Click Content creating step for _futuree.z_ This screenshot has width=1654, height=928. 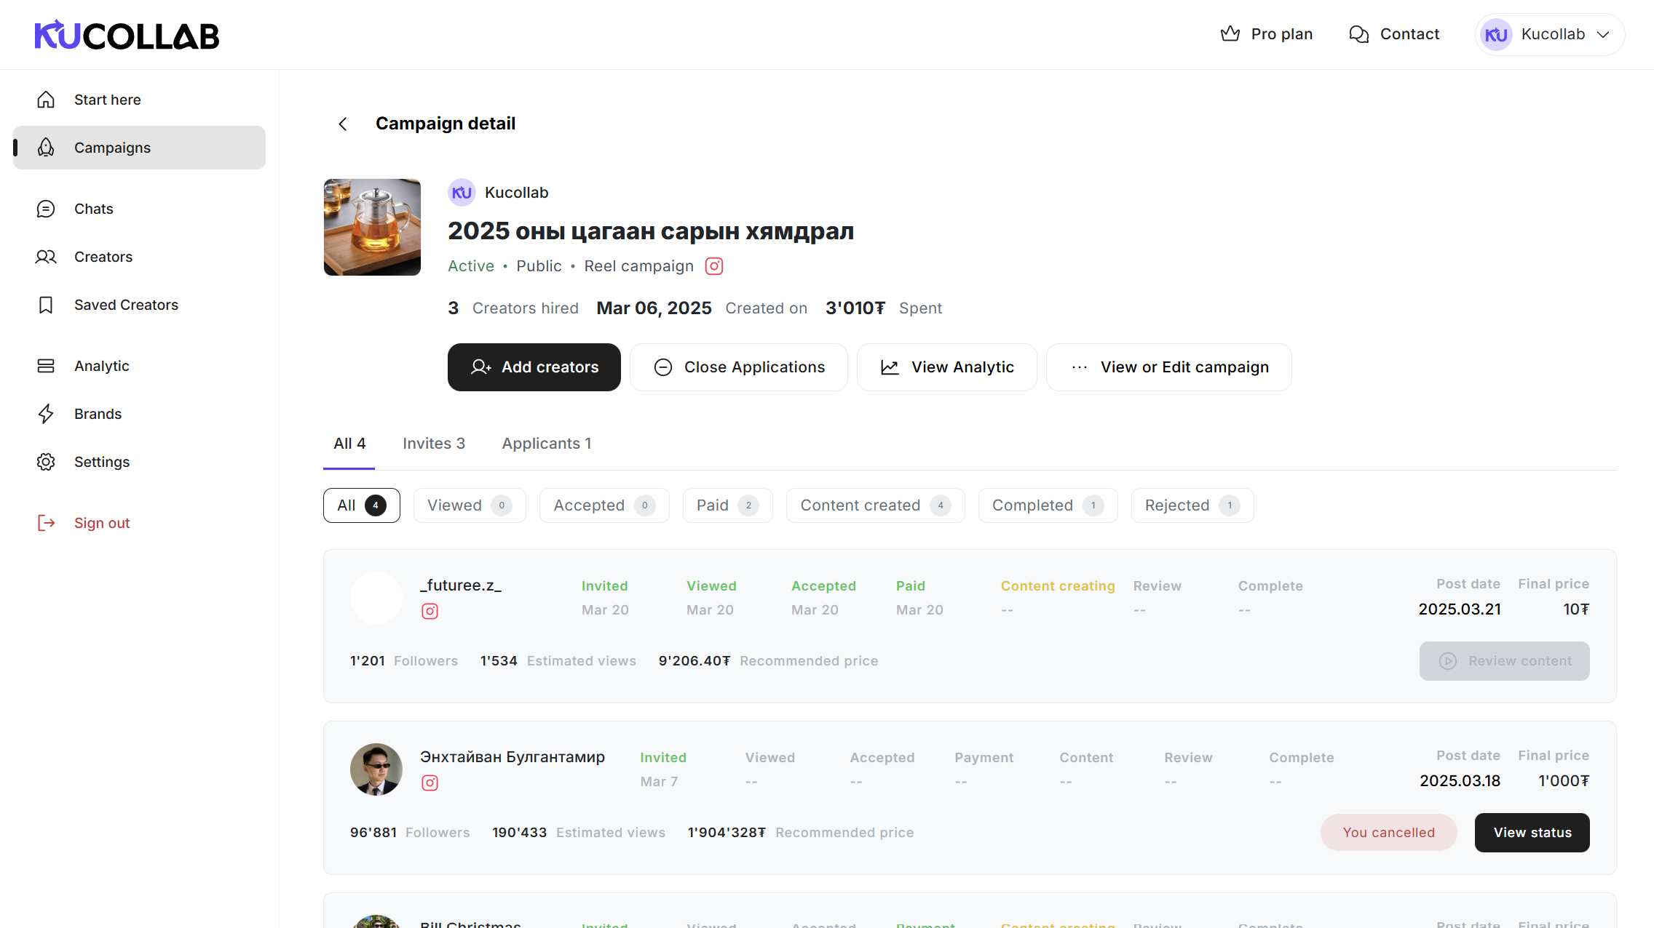coord(1058,586)
